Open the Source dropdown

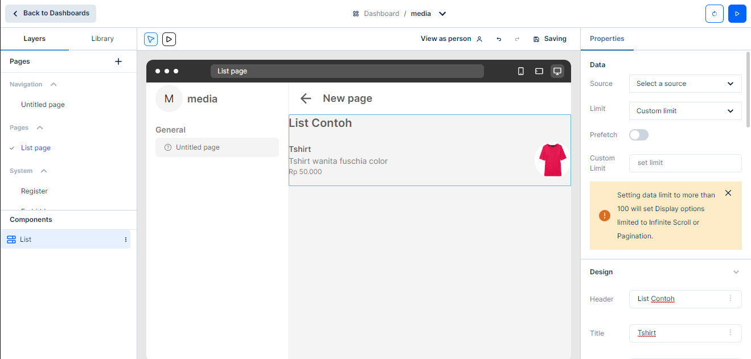coord(685,84)
